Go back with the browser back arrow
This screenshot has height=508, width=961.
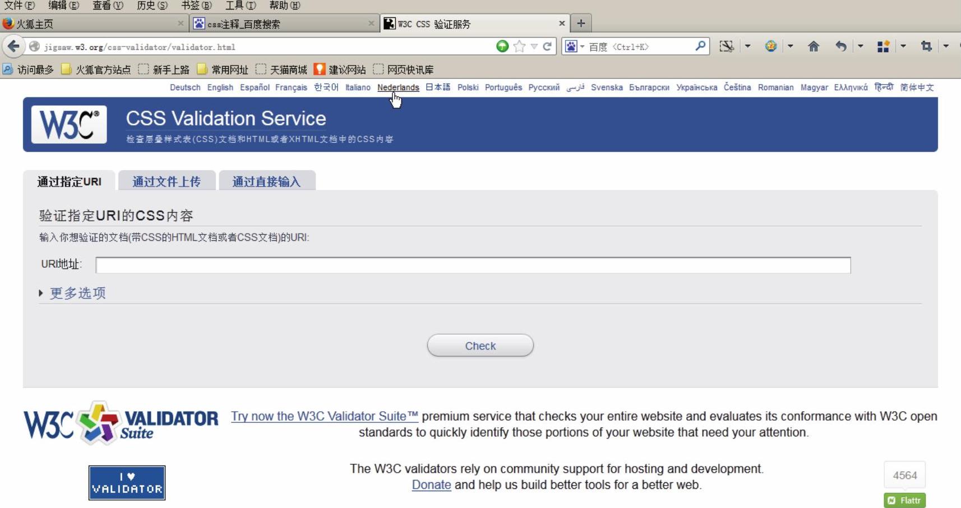click(13, 46)
